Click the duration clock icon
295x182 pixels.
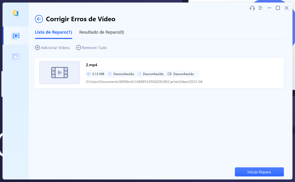(x=110, y=74)
